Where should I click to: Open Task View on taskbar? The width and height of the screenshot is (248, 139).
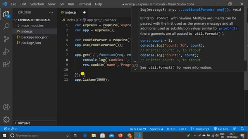pyautogui.click(x=76, y=136)
